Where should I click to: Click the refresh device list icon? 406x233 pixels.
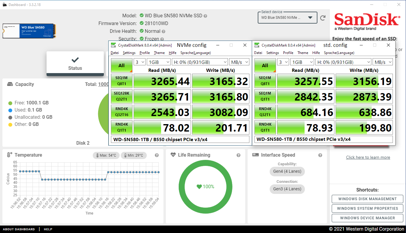click(323, 18)
